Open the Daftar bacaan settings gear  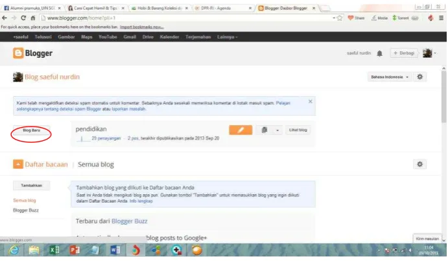coord(419,164)
